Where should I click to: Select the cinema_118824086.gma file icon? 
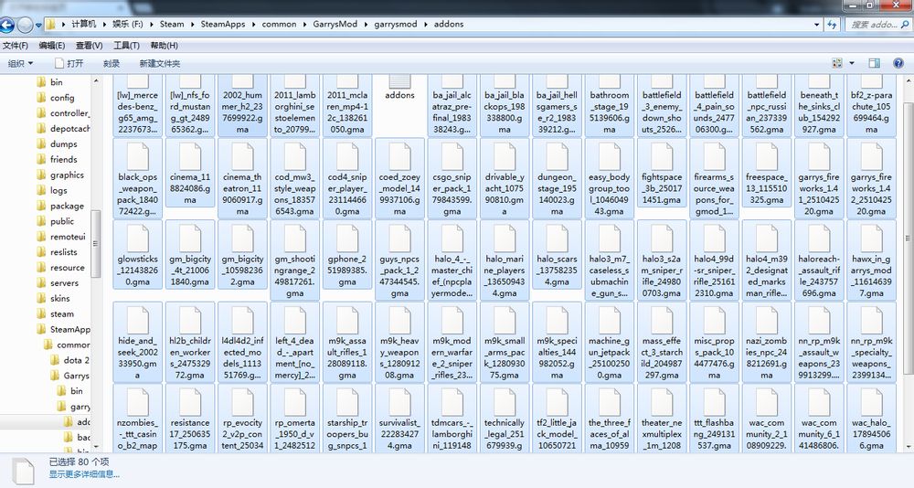click(x=190, y=155)
